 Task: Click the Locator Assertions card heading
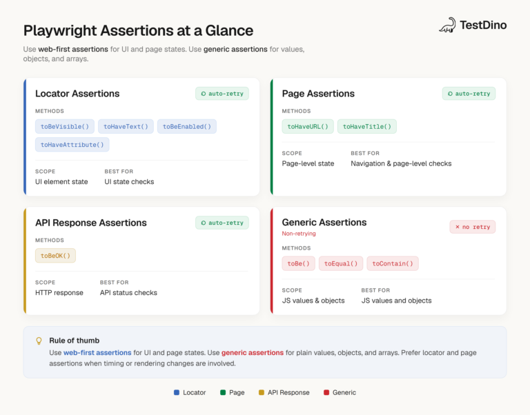click(77, 94)
